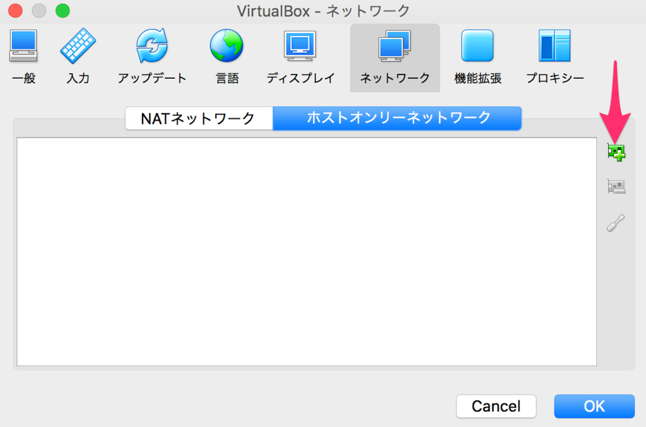Switch to the ホストオンリーネットワーク tab
This screenshot has height=427, width=646.
point(397,119)
